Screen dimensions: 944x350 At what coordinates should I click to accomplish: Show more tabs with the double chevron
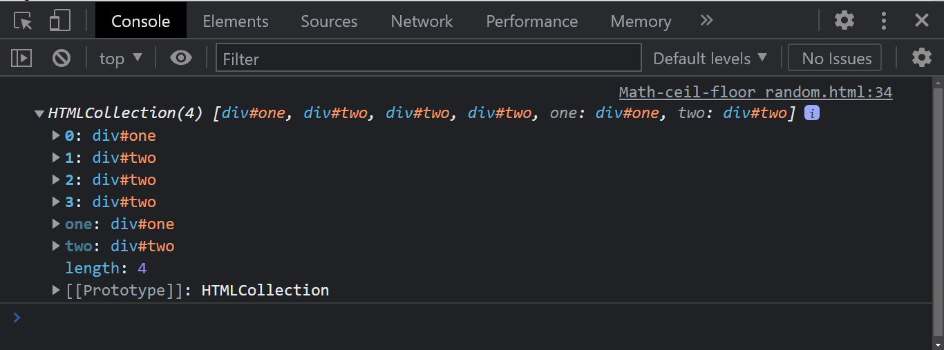coord(706,21)
